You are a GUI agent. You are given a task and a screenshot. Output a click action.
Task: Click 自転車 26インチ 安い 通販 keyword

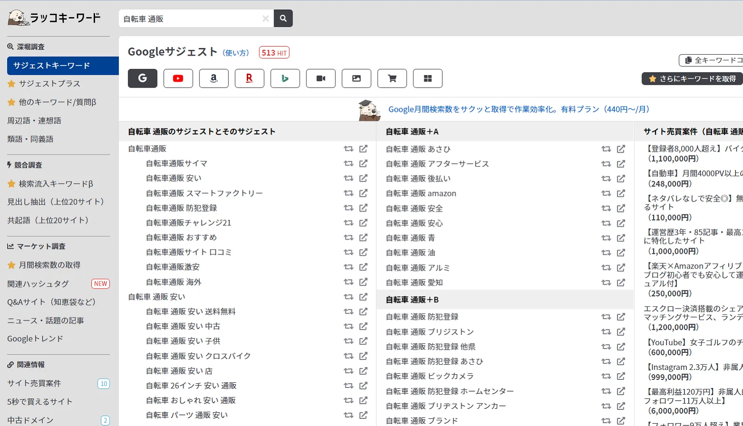coord(191,386)
